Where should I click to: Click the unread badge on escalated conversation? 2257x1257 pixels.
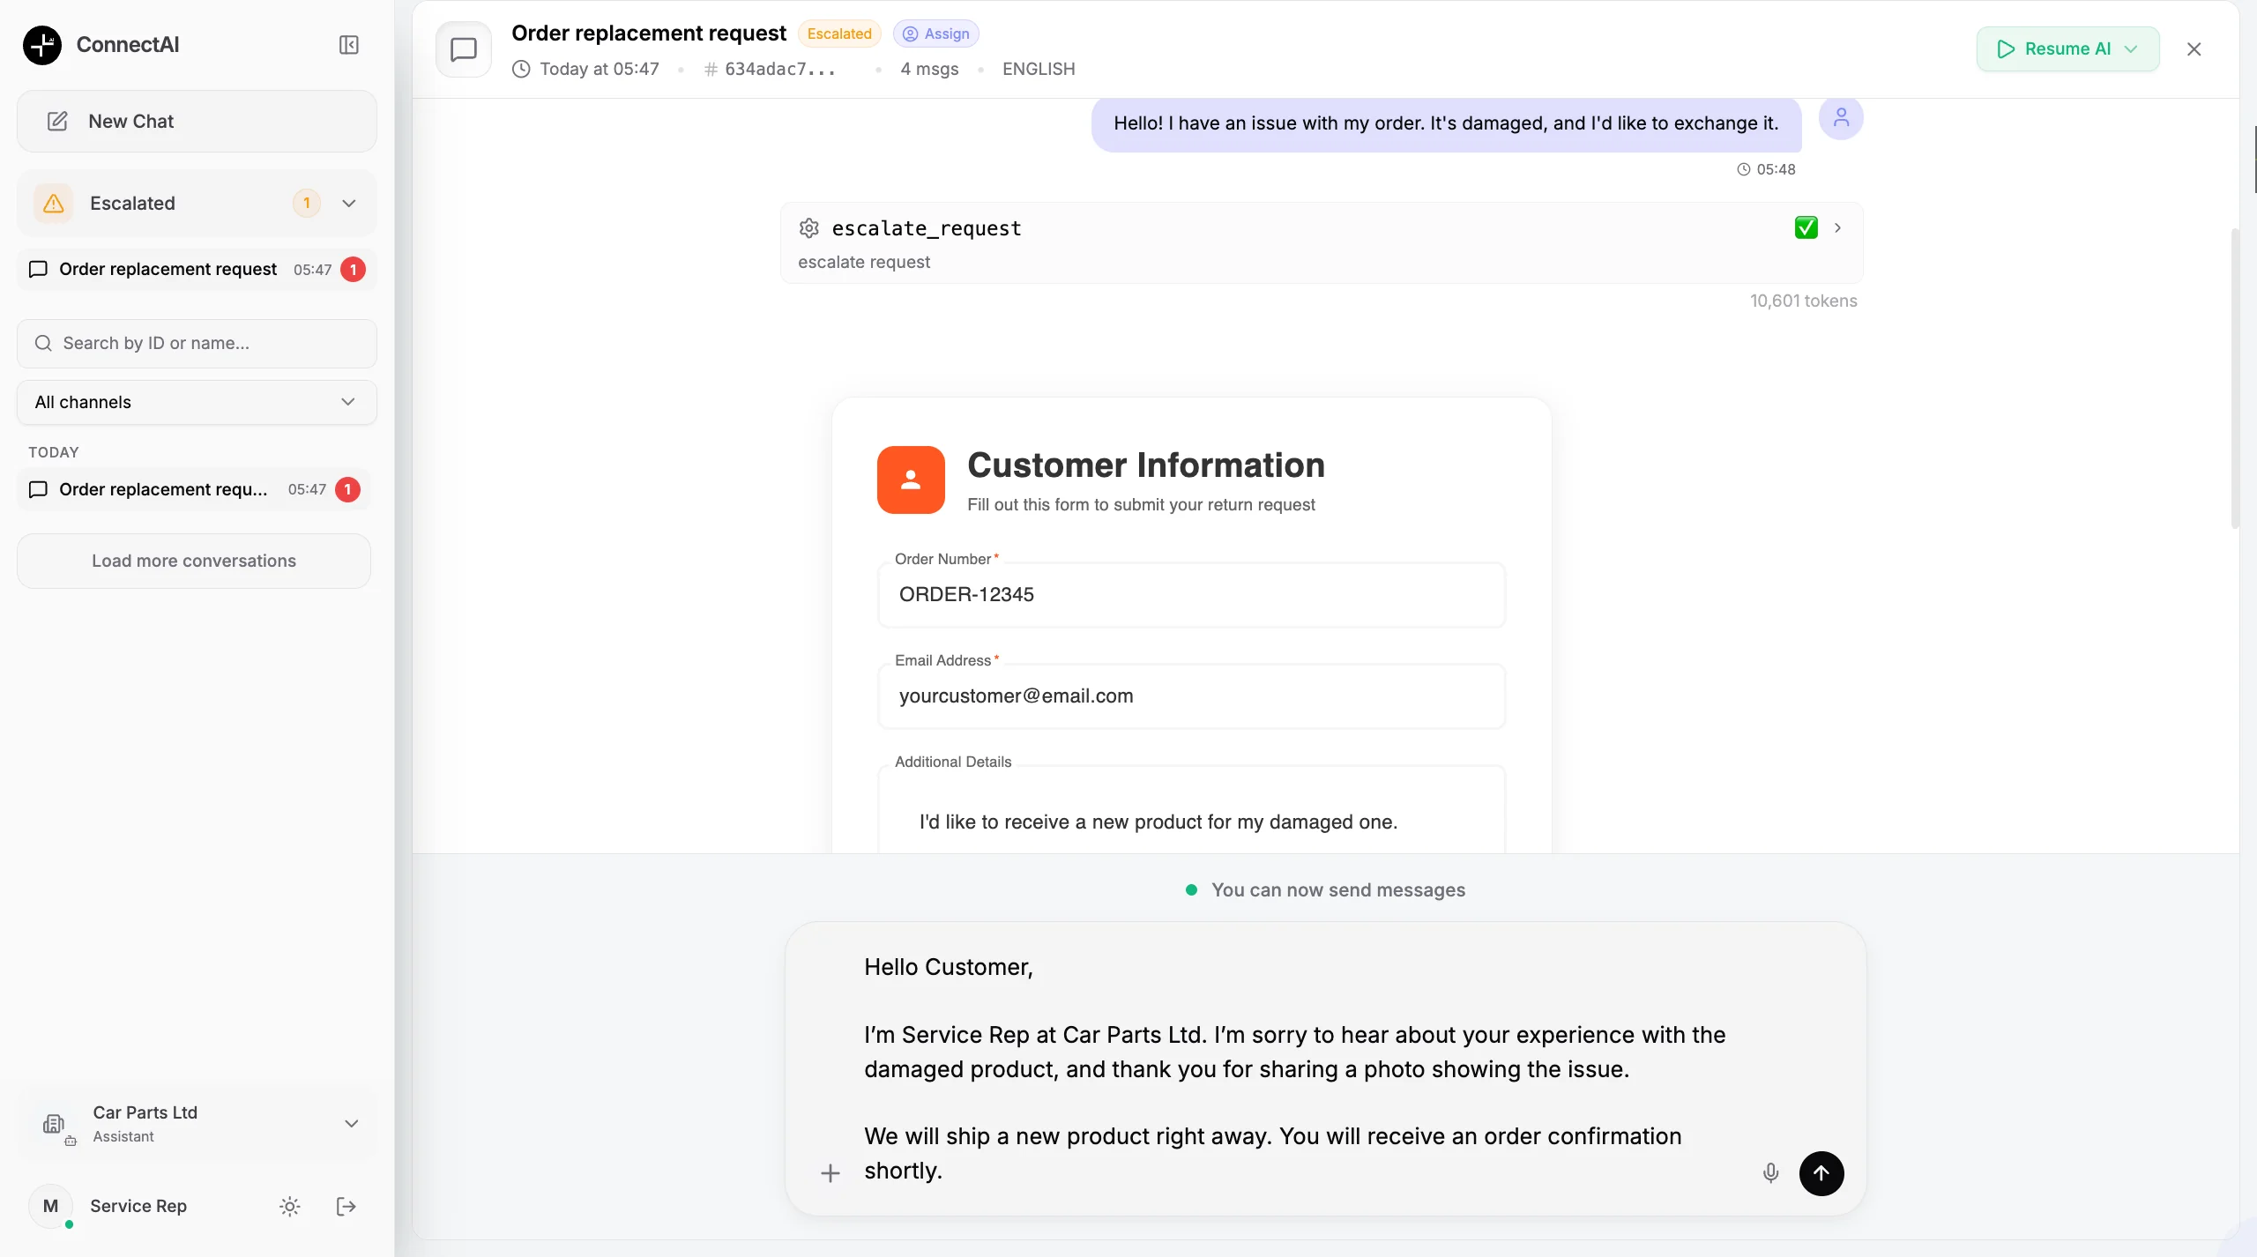[x=354, y=270]
